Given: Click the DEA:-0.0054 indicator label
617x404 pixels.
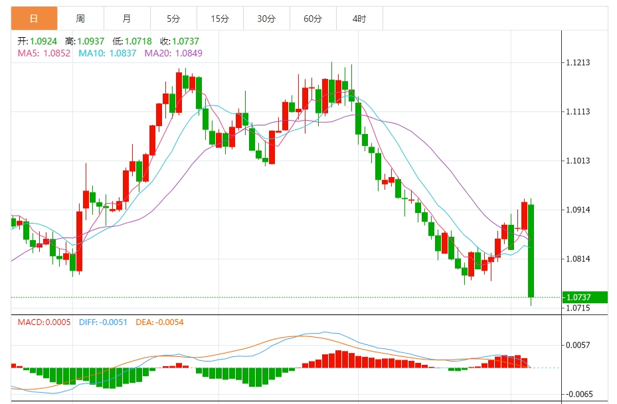Looking at the screenshot, I should (159, 322).
